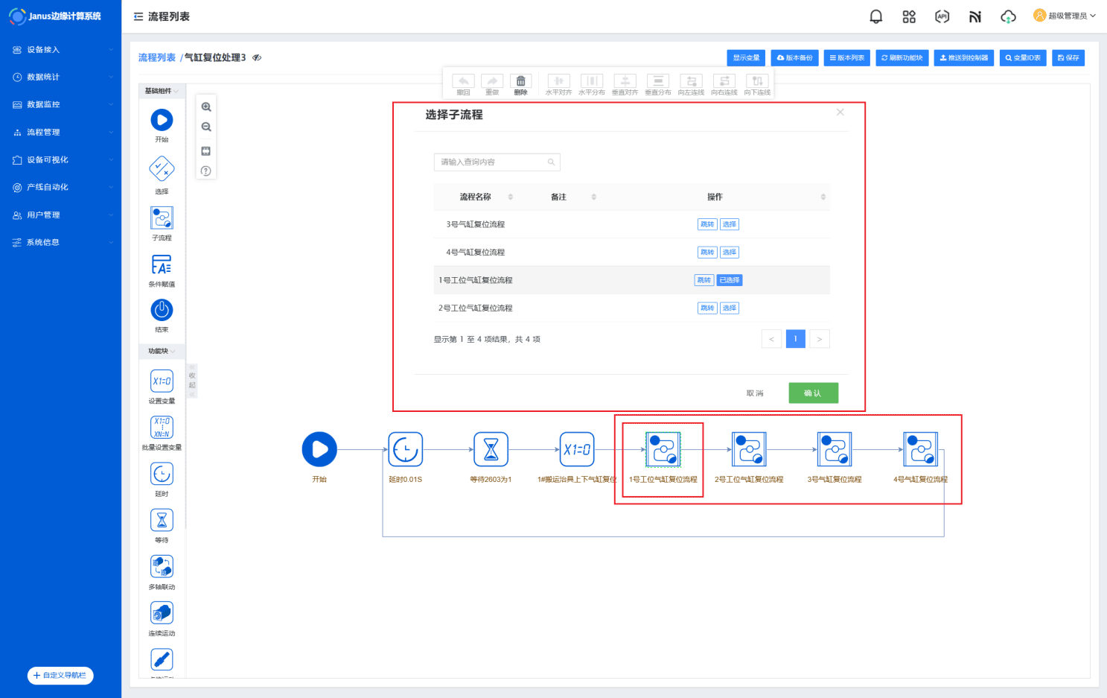1107x698 pixels.
Task: Toggle the 已选择 button for 1号工位气缸复位流程
Action: click(730, 280)
